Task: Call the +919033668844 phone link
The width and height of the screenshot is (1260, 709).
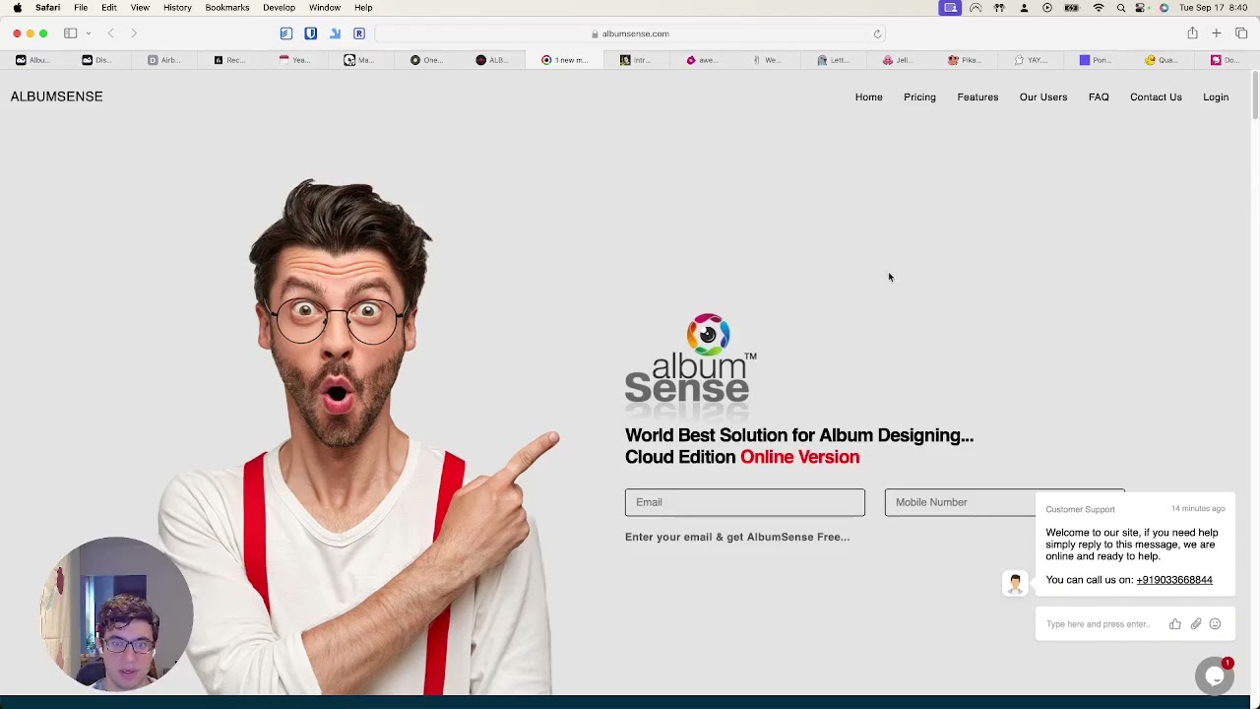Action: click(x=1174, y=580)
